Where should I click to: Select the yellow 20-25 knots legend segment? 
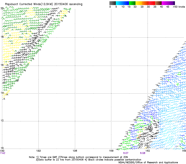pos(139,3)
